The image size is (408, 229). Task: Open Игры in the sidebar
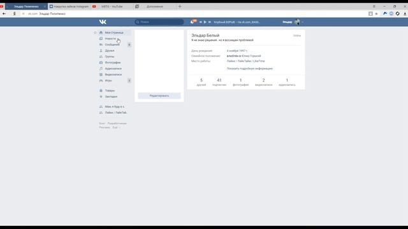108,81
